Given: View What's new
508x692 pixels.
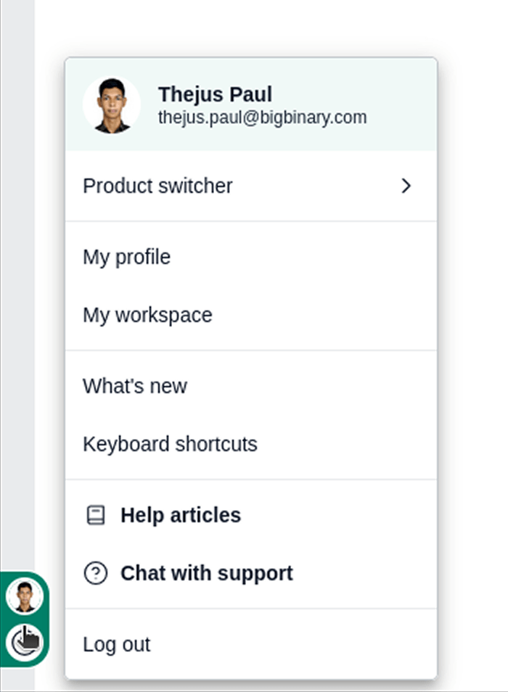Looking at the screenshot, I should tap(135, 387).
